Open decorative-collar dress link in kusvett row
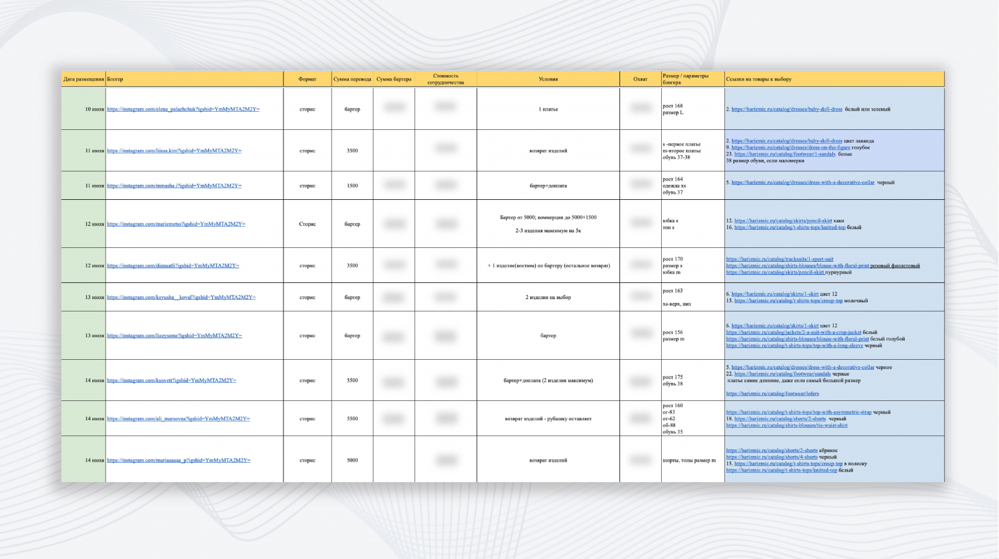 point(803,367)
